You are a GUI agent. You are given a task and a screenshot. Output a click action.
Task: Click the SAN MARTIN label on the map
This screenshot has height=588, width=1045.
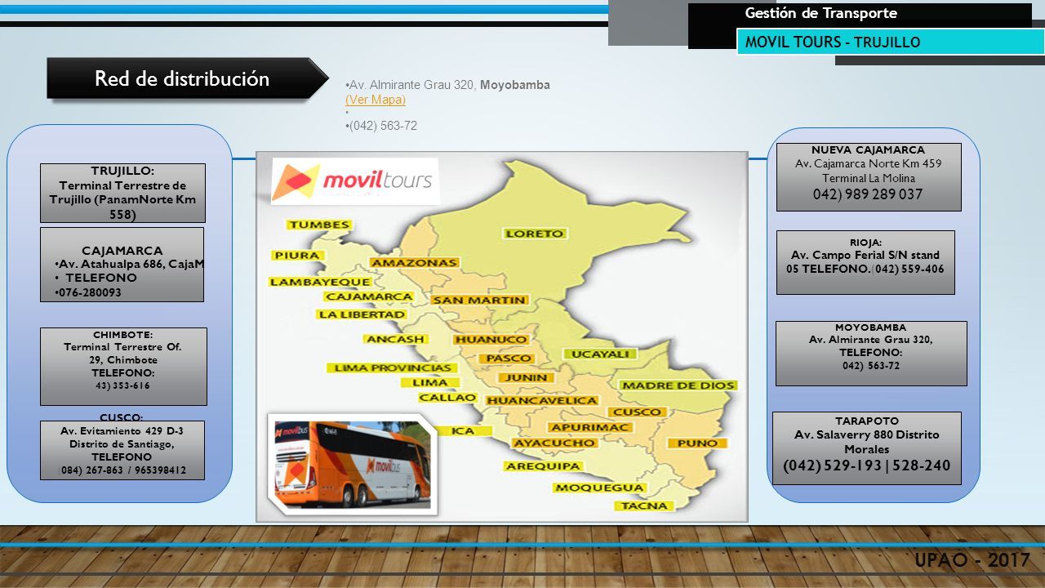[480, 301]
